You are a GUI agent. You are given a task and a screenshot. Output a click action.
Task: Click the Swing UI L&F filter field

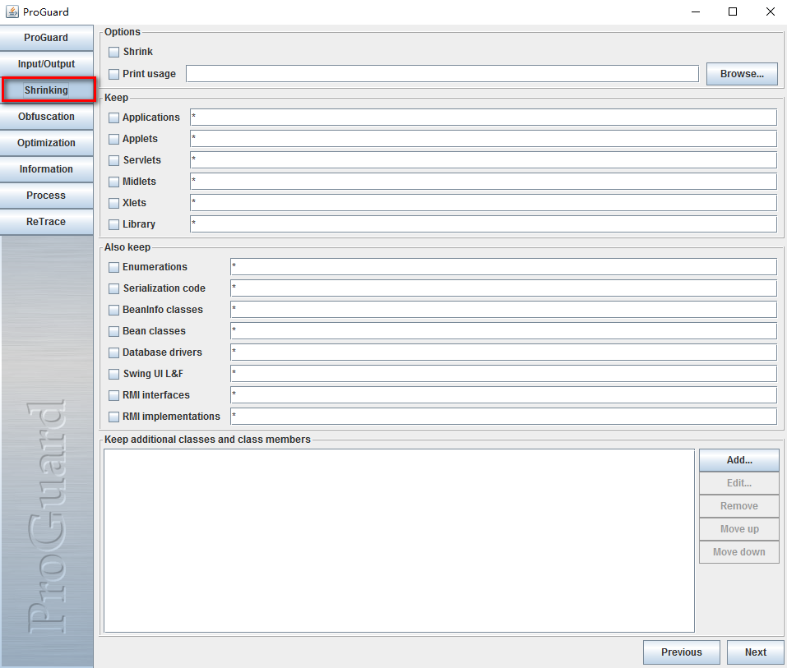pos(503,374)
